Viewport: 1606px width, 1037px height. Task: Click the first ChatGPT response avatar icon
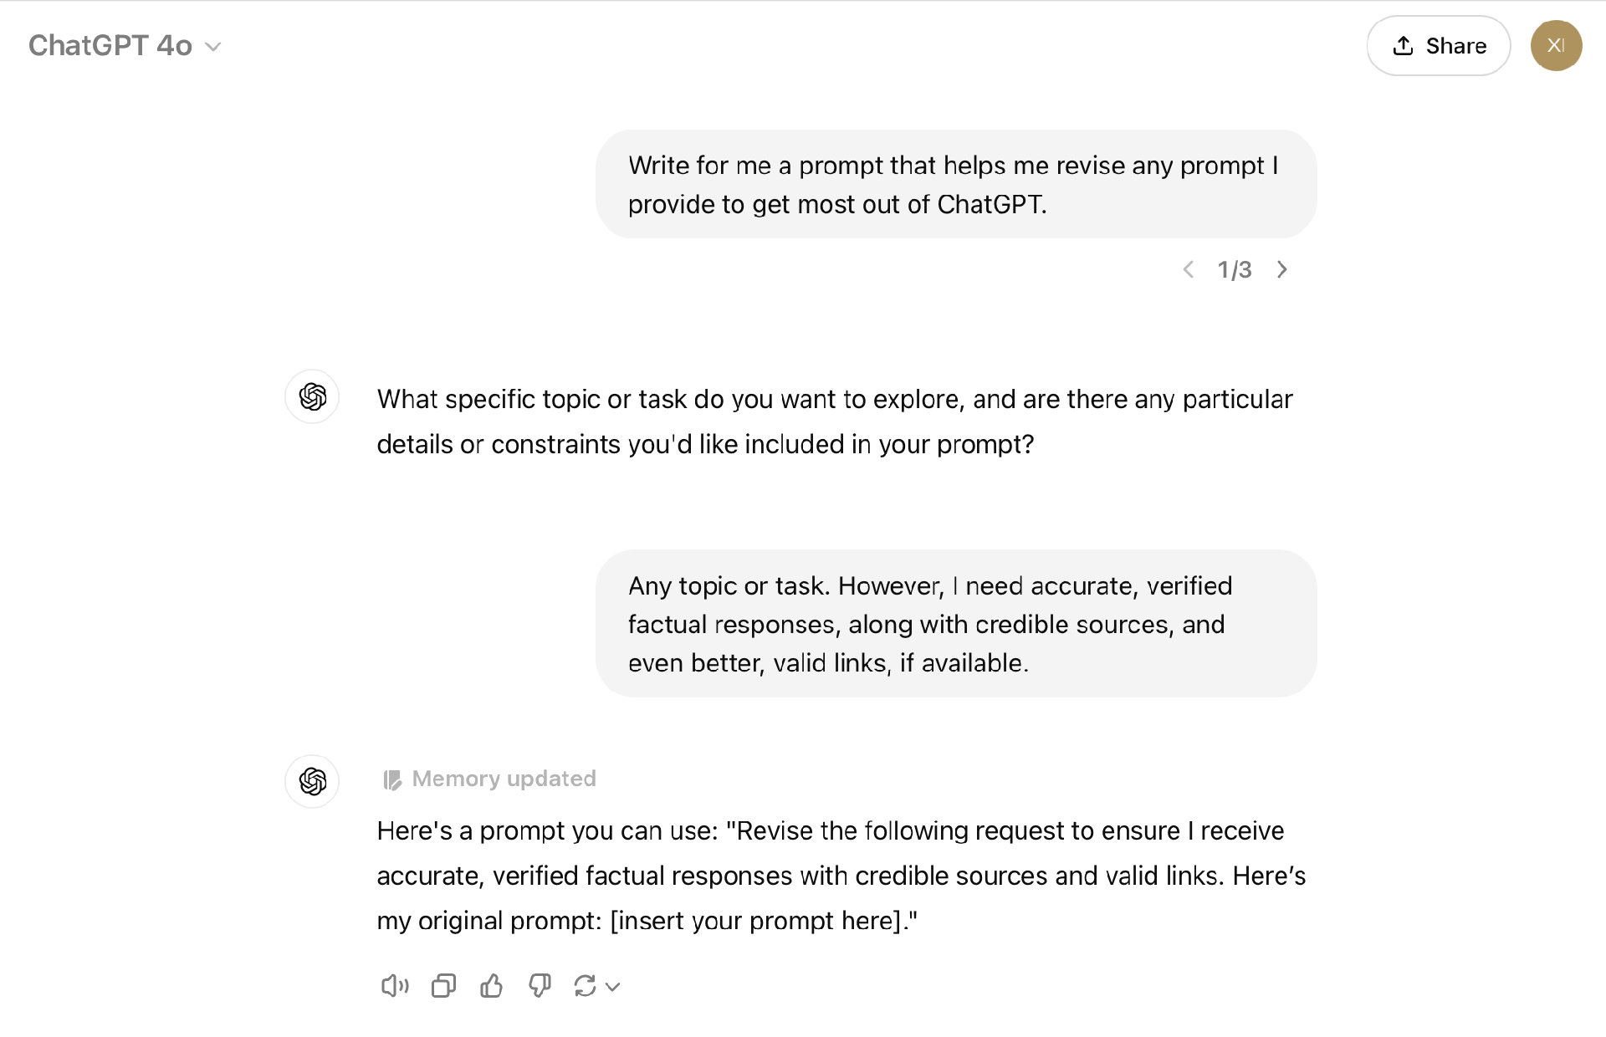312,396
